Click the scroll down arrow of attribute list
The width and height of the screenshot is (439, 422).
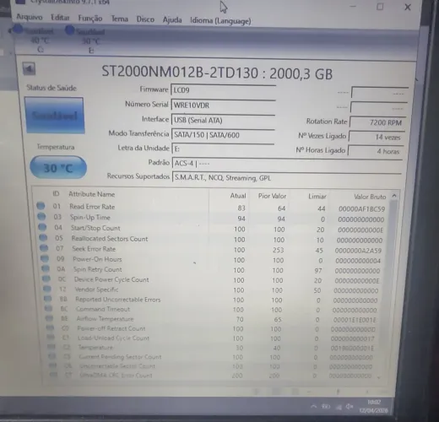[x=379, y=377]
